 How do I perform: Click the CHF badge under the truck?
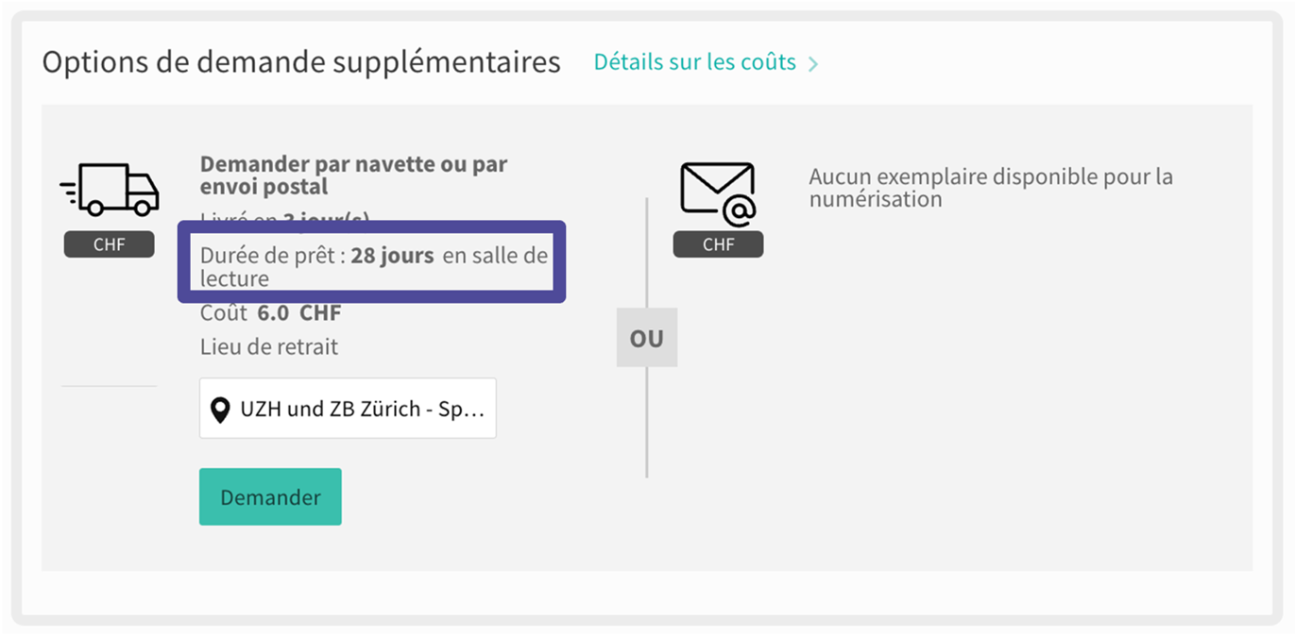pos(109,245)
